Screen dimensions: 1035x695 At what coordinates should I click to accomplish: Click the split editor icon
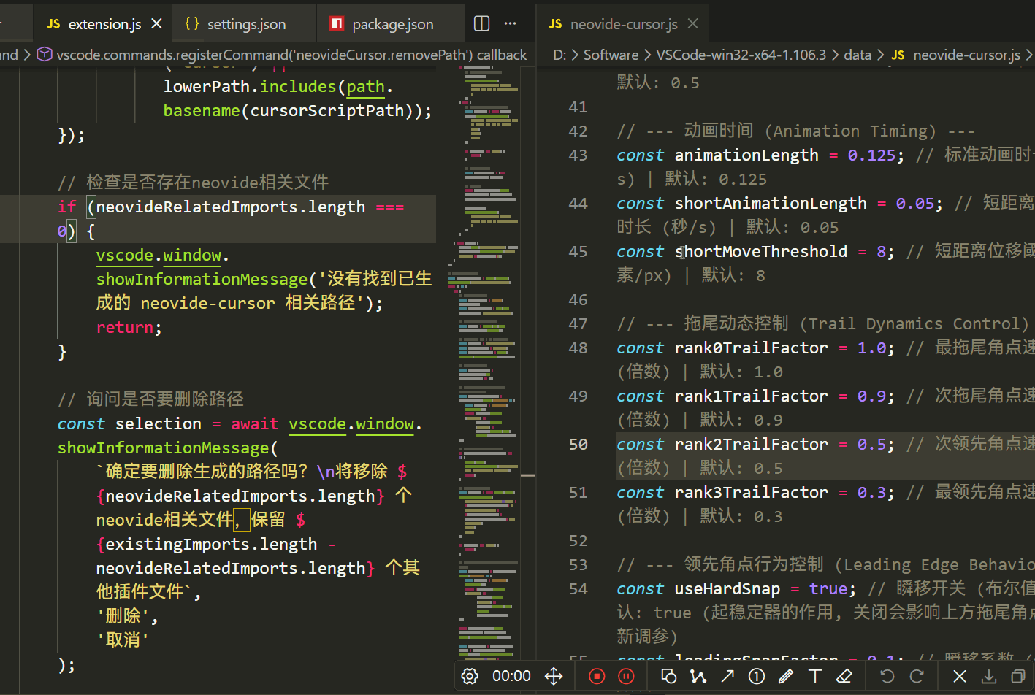[481, 23]
